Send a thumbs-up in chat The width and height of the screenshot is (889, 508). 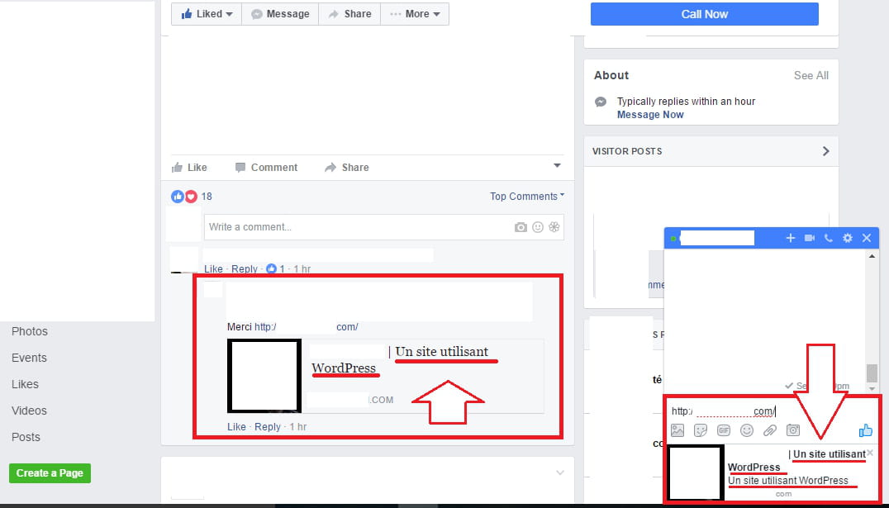[866, 430]
